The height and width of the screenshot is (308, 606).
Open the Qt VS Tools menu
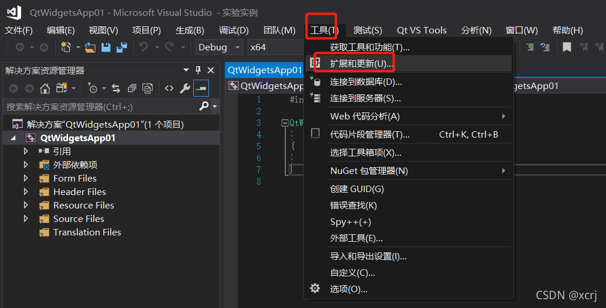(x=422, y=30)
